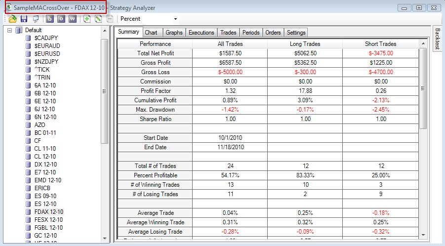Open the Orders tab
Viewport: 445px width, 246px height.
click(273, 33)
